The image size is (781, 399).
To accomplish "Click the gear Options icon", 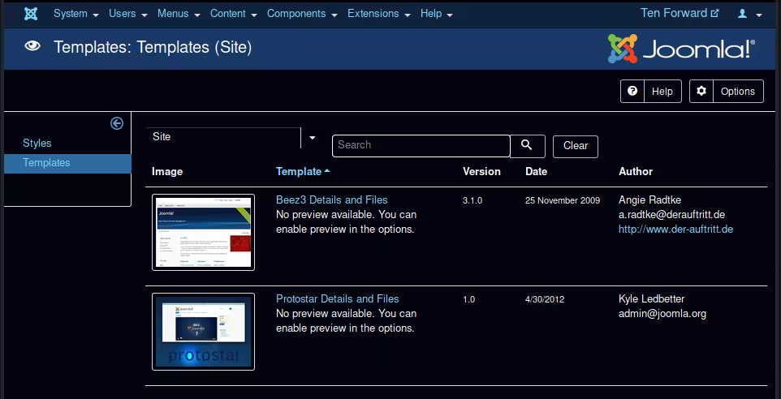I will coord(702,92).
